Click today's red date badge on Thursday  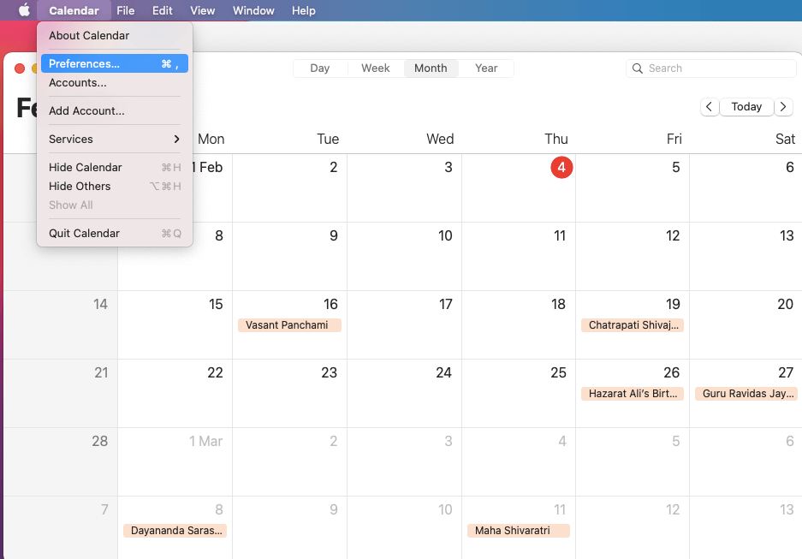[x=561, y=168]
